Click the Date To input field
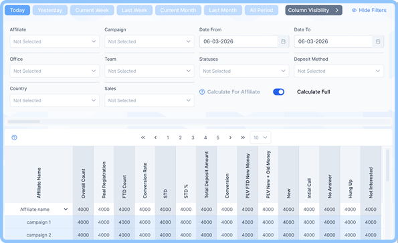398x243 pixels. click(x=333, y=41)
